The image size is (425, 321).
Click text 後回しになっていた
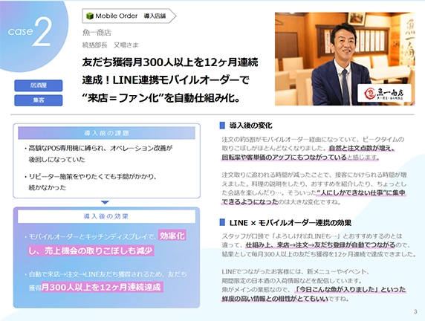click(x=56, y=160)
